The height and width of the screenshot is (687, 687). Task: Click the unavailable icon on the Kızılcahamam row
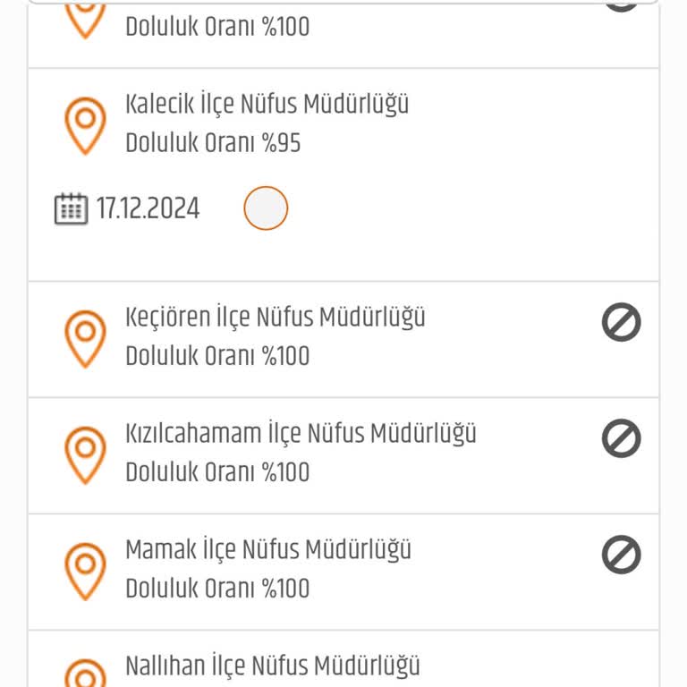(x=621, y=438)
